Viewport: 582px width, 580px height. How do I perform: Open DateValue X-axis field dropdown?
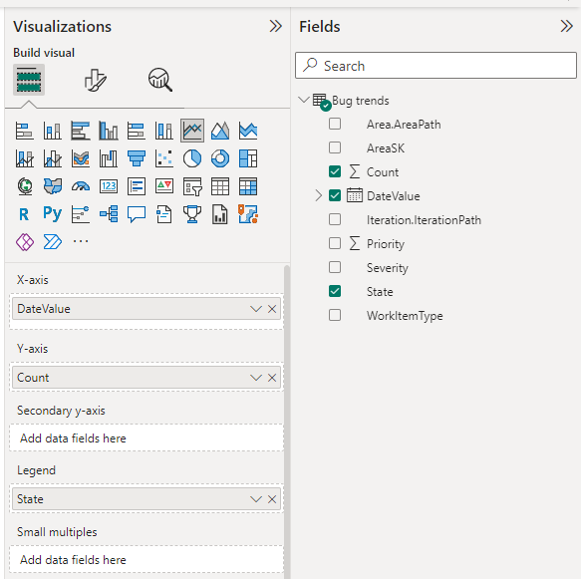(x=256, y=309)
